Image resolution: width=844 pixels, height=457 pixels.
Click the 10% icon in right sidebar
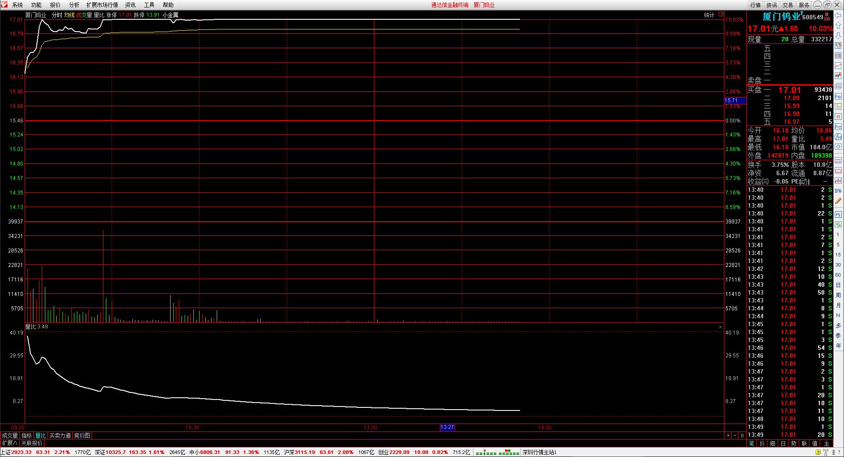[838, 191]
